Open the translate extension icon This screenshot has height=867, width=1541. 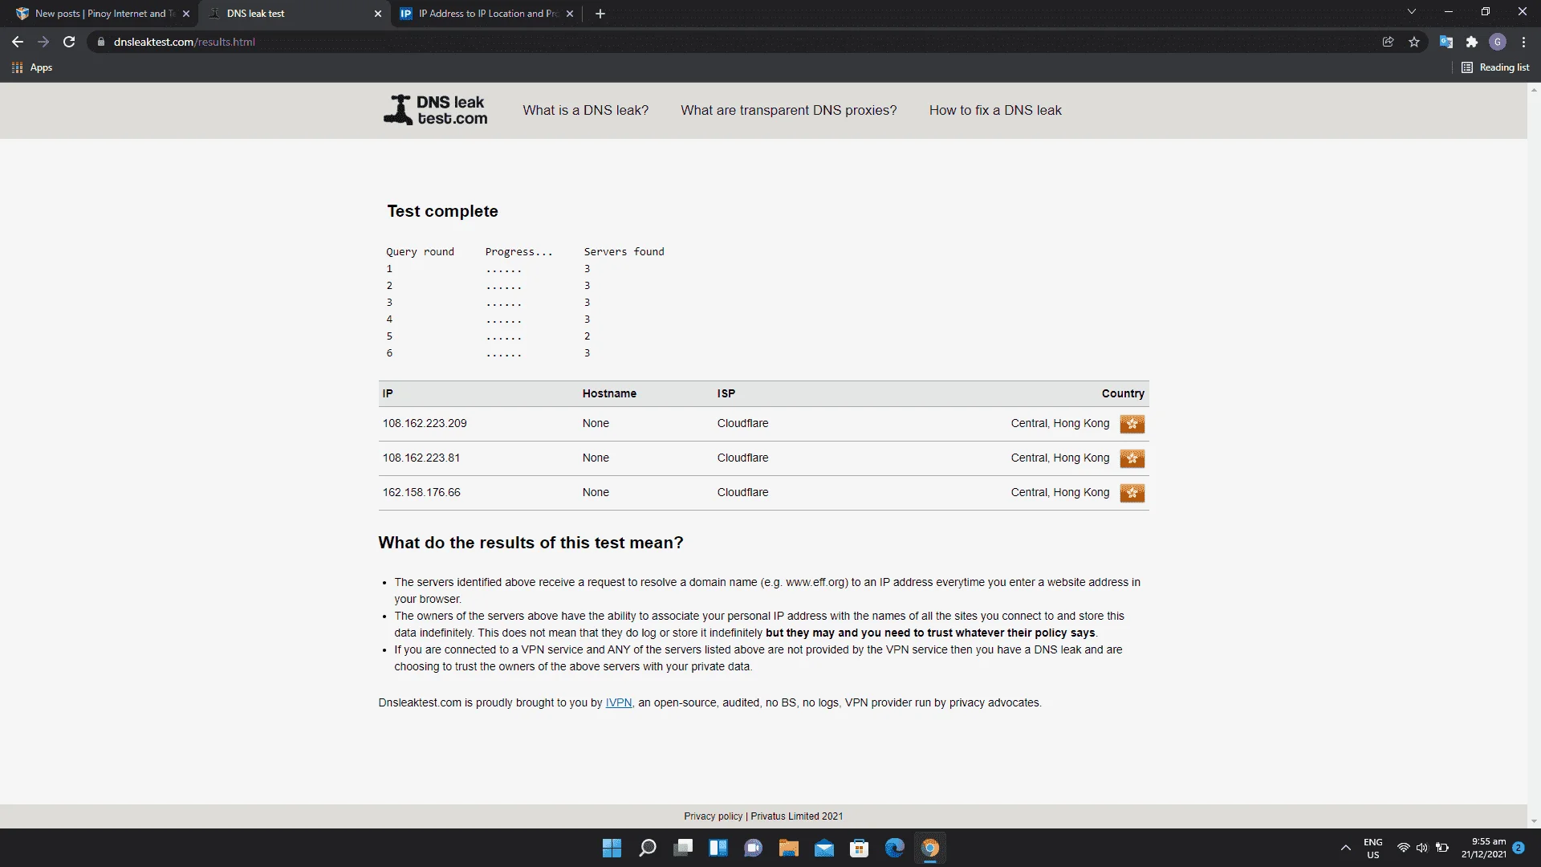pyautogui.click(x=1446, y=42)
